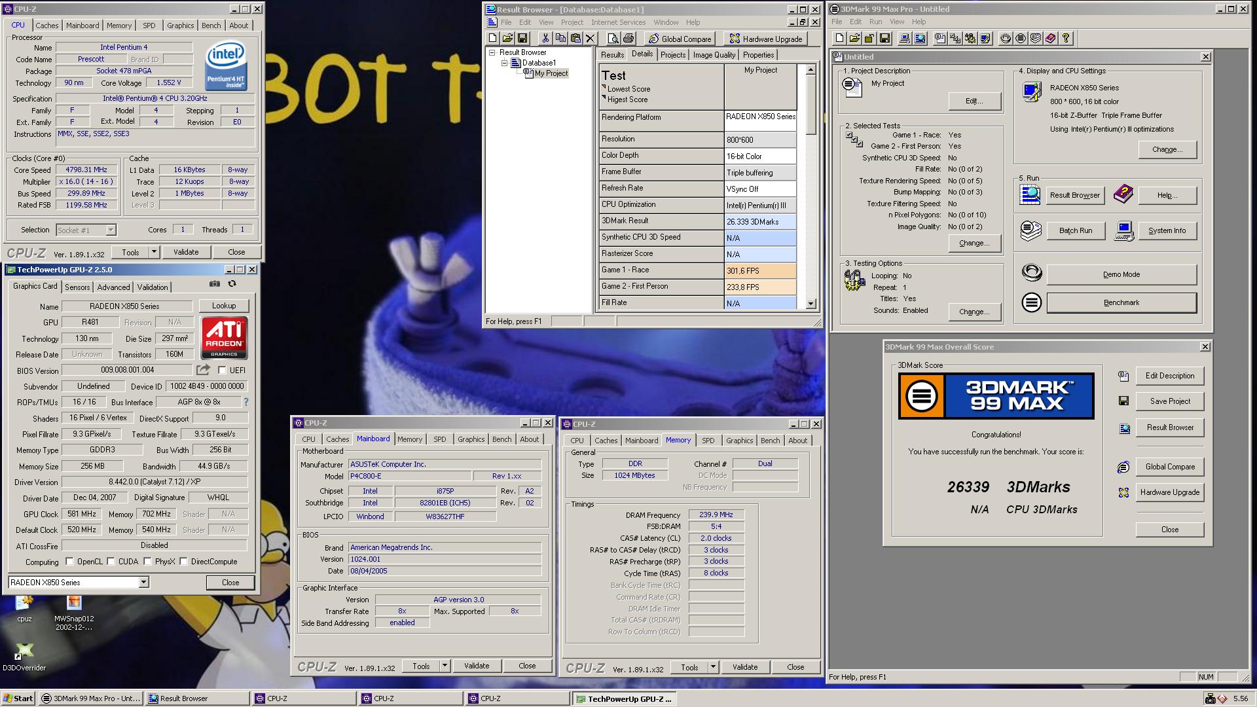This screenshot has width=1257, height=707.
Task: Take GPU-Z screenshot with camera icon
Action: click(215, 283)
